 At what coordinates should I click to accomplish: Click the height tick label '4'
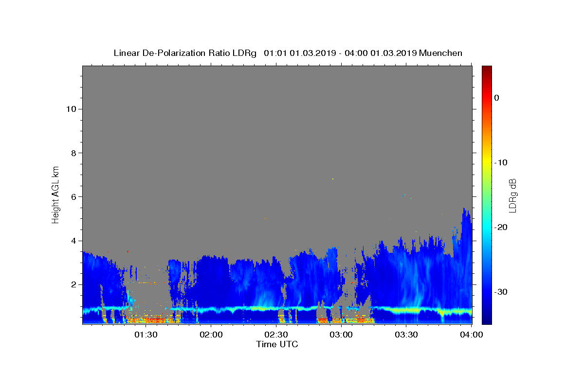point(73,241)
